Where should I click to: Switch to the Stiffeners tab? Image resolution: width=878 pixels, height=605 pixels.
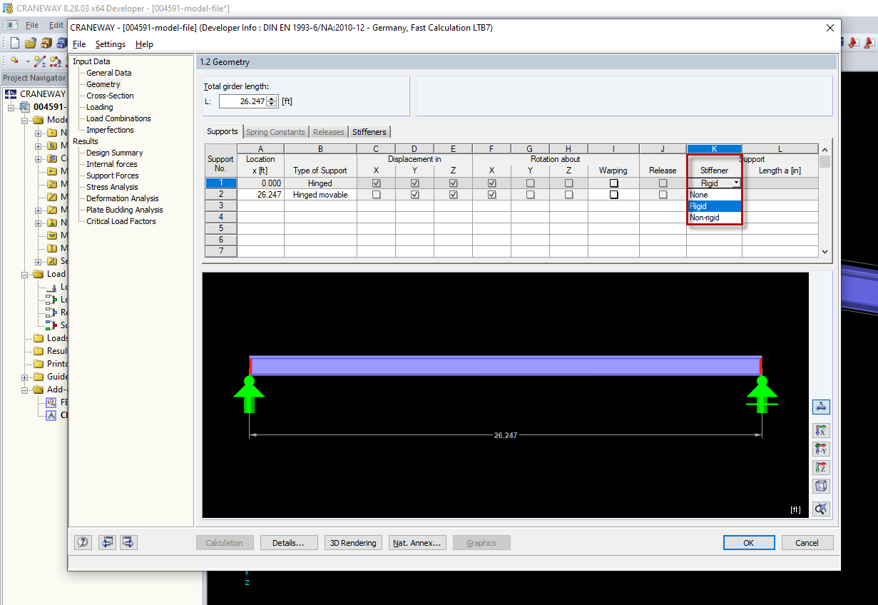369,131
